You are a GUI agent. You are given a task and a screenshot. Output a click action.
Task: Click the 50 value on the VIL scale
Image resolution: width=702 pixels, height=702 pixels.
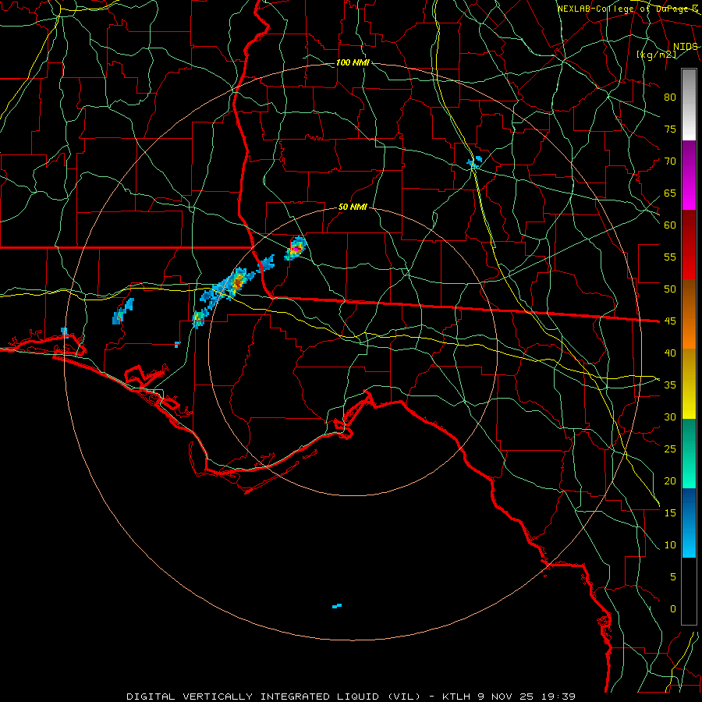[x=670, y=289]
